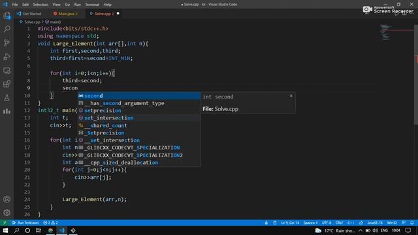The height and width of the screenshot is (235, 418).
Task: Select '__set_intersection' suggestion
Action: pos(139,140)
